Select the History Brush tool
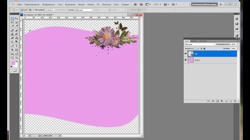 (x=16, y=34)
